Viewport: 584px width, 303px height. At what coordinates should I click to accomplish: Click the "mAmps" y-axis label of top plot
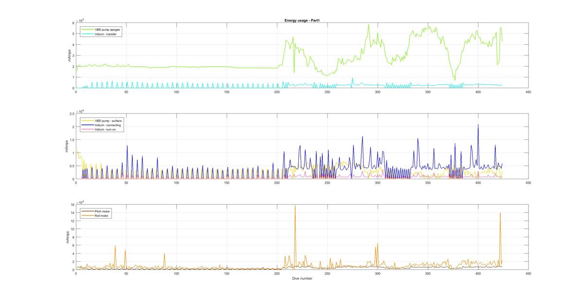coord(69,56)
